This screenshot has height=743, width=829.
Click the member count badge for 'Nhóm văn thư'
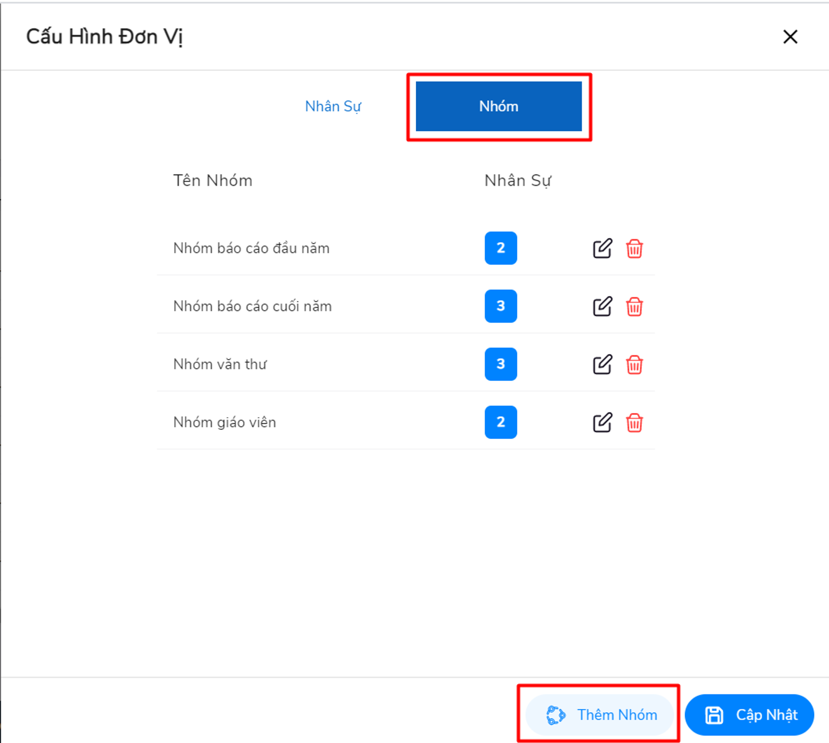click(501, 364)
